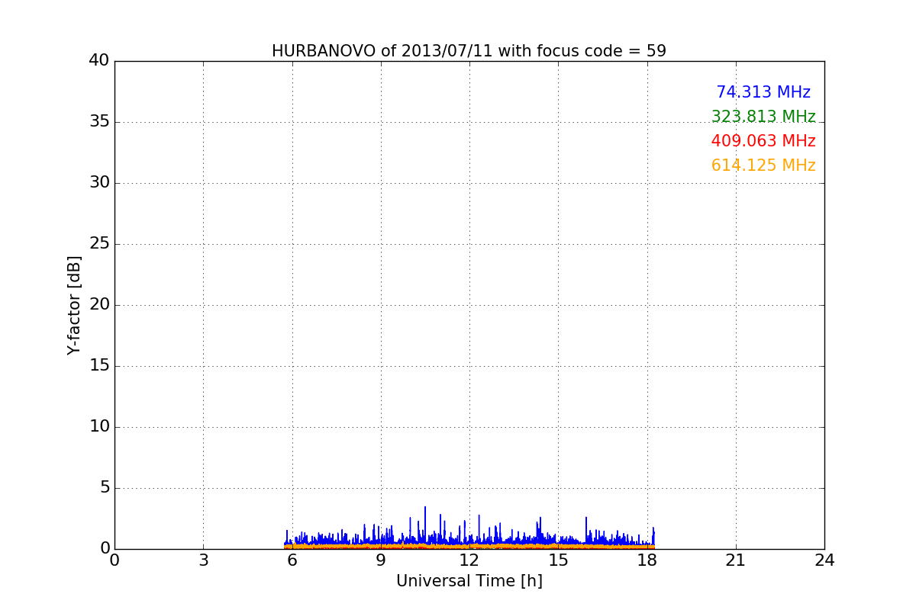The image size is (916, 610).
Task: Click the x-axis tick value 18
Action: [647, 560]
